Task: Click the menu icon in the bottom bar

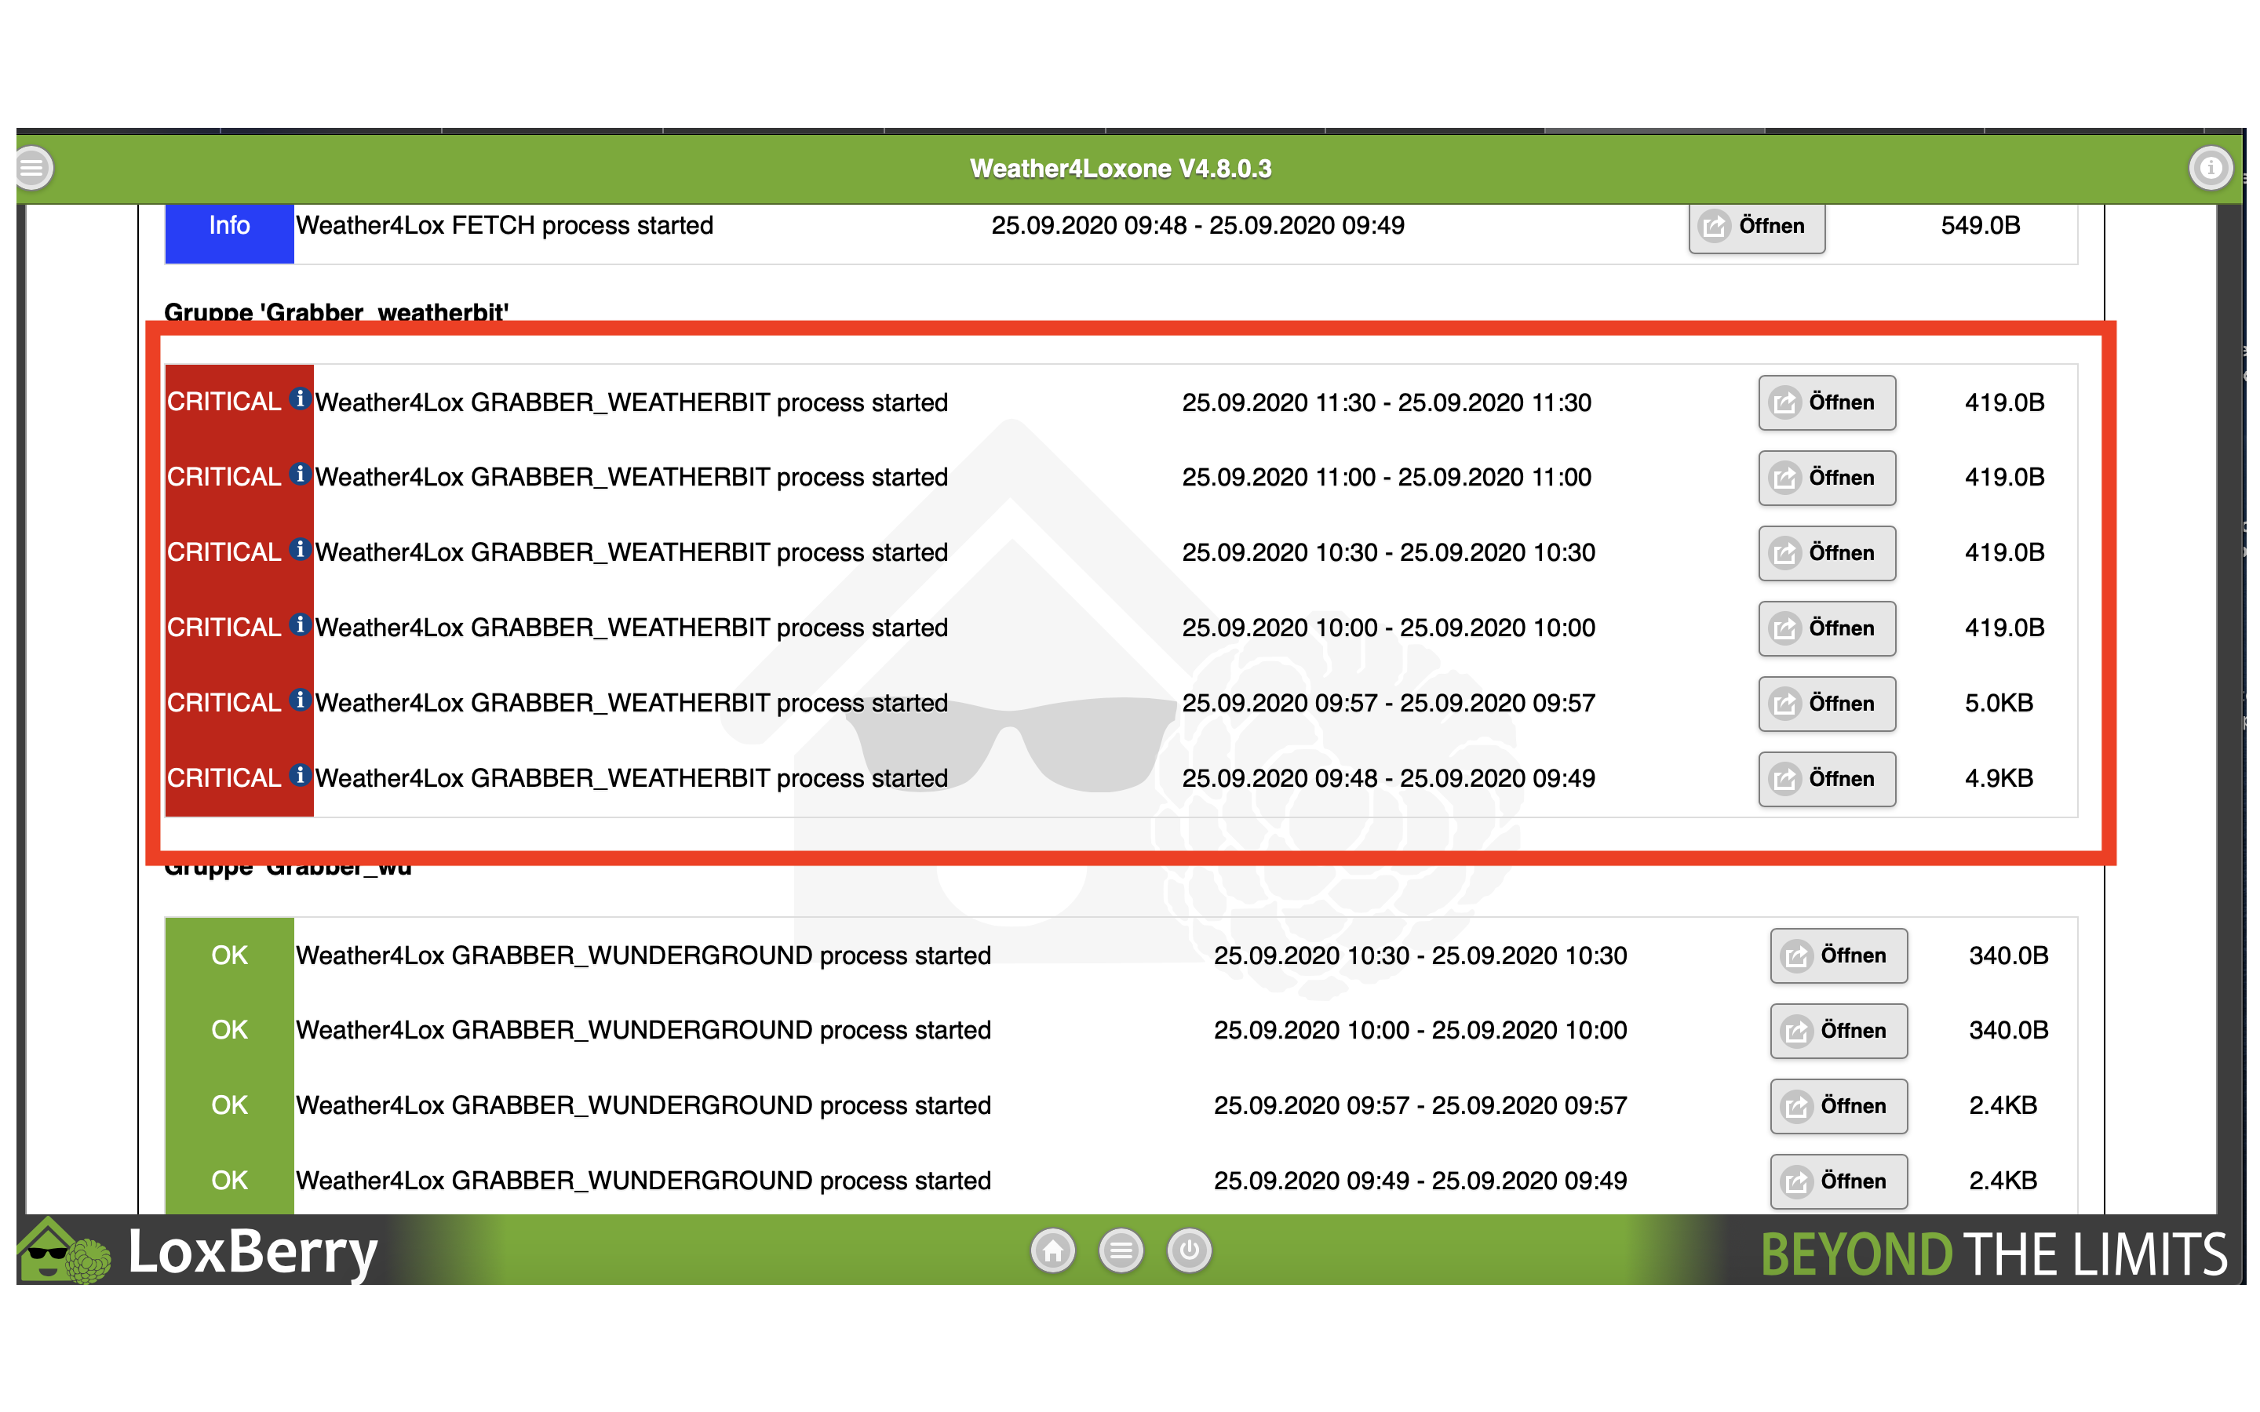Action: [x=1121, y=1250]
